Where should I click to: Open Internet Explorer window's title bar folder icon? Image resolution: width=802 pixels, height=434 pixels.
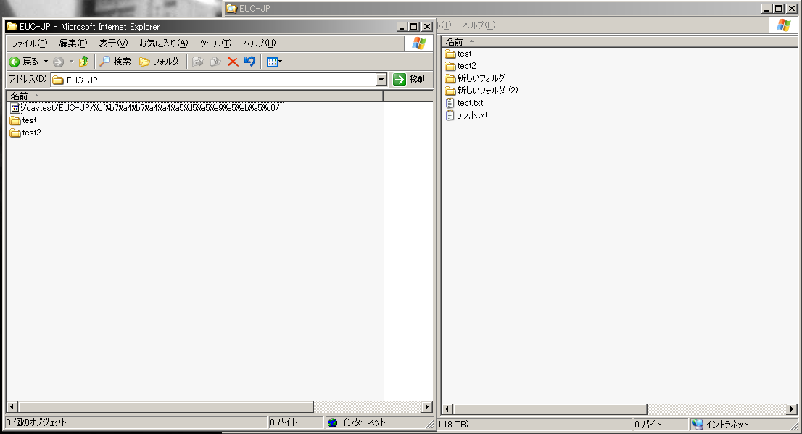12,27
